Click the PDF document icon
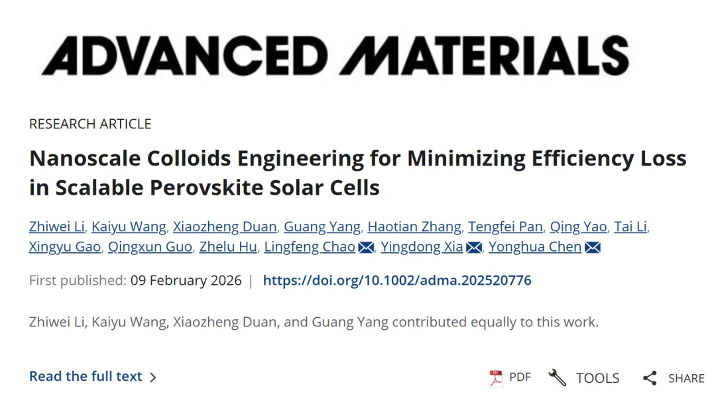 (496, 377)
